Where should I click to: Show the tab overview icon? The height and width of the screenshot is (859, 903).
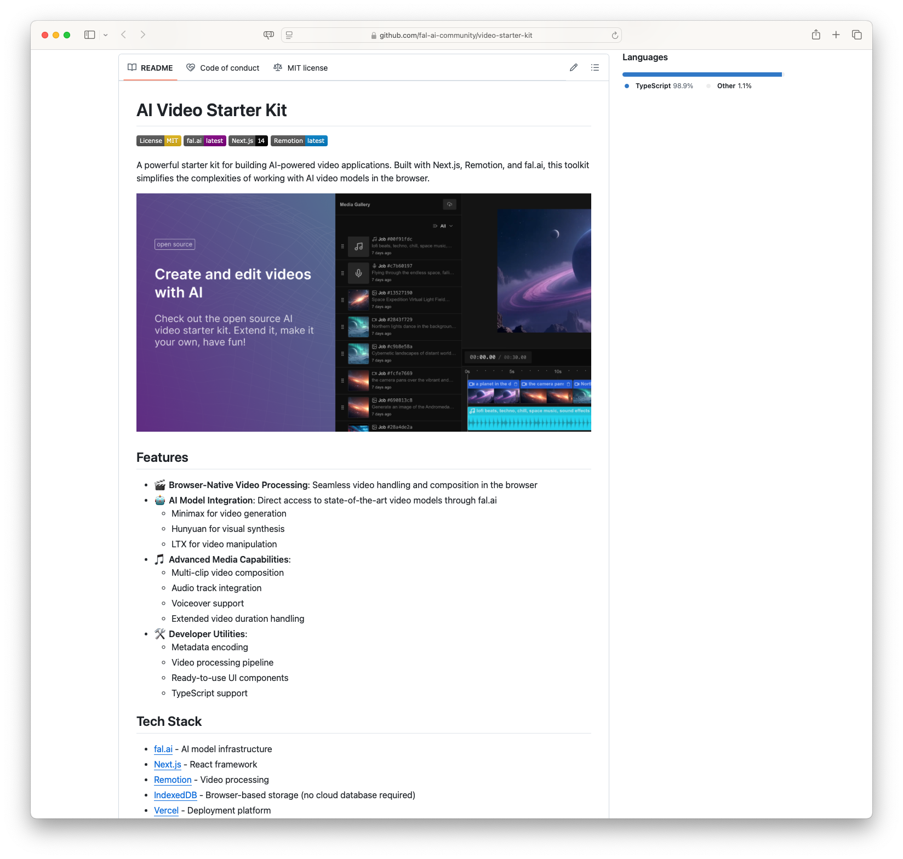(856, 35)
